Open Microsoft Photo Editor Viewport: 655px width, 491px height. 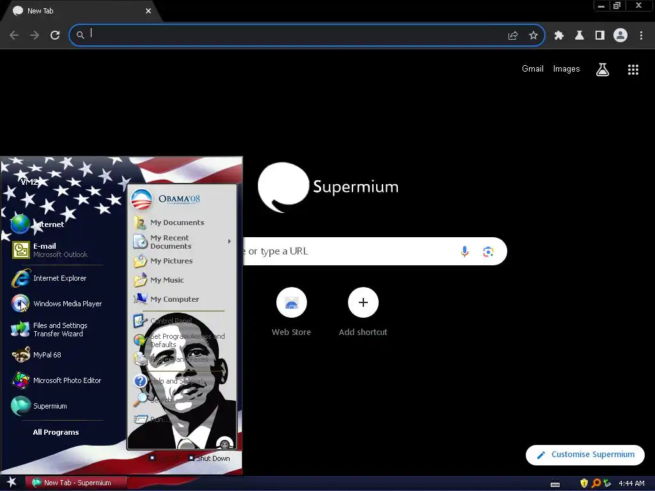click(56, 380)
